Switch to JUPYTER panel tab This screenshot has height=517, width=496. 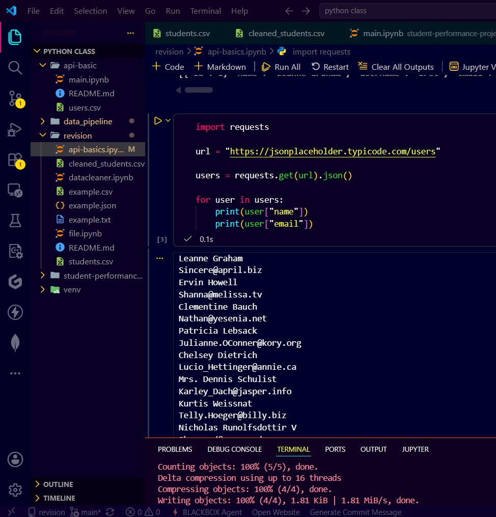coord(415,449)
